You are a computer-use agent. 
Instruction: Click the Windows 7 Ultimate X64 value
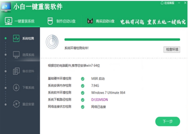[108, 93]
